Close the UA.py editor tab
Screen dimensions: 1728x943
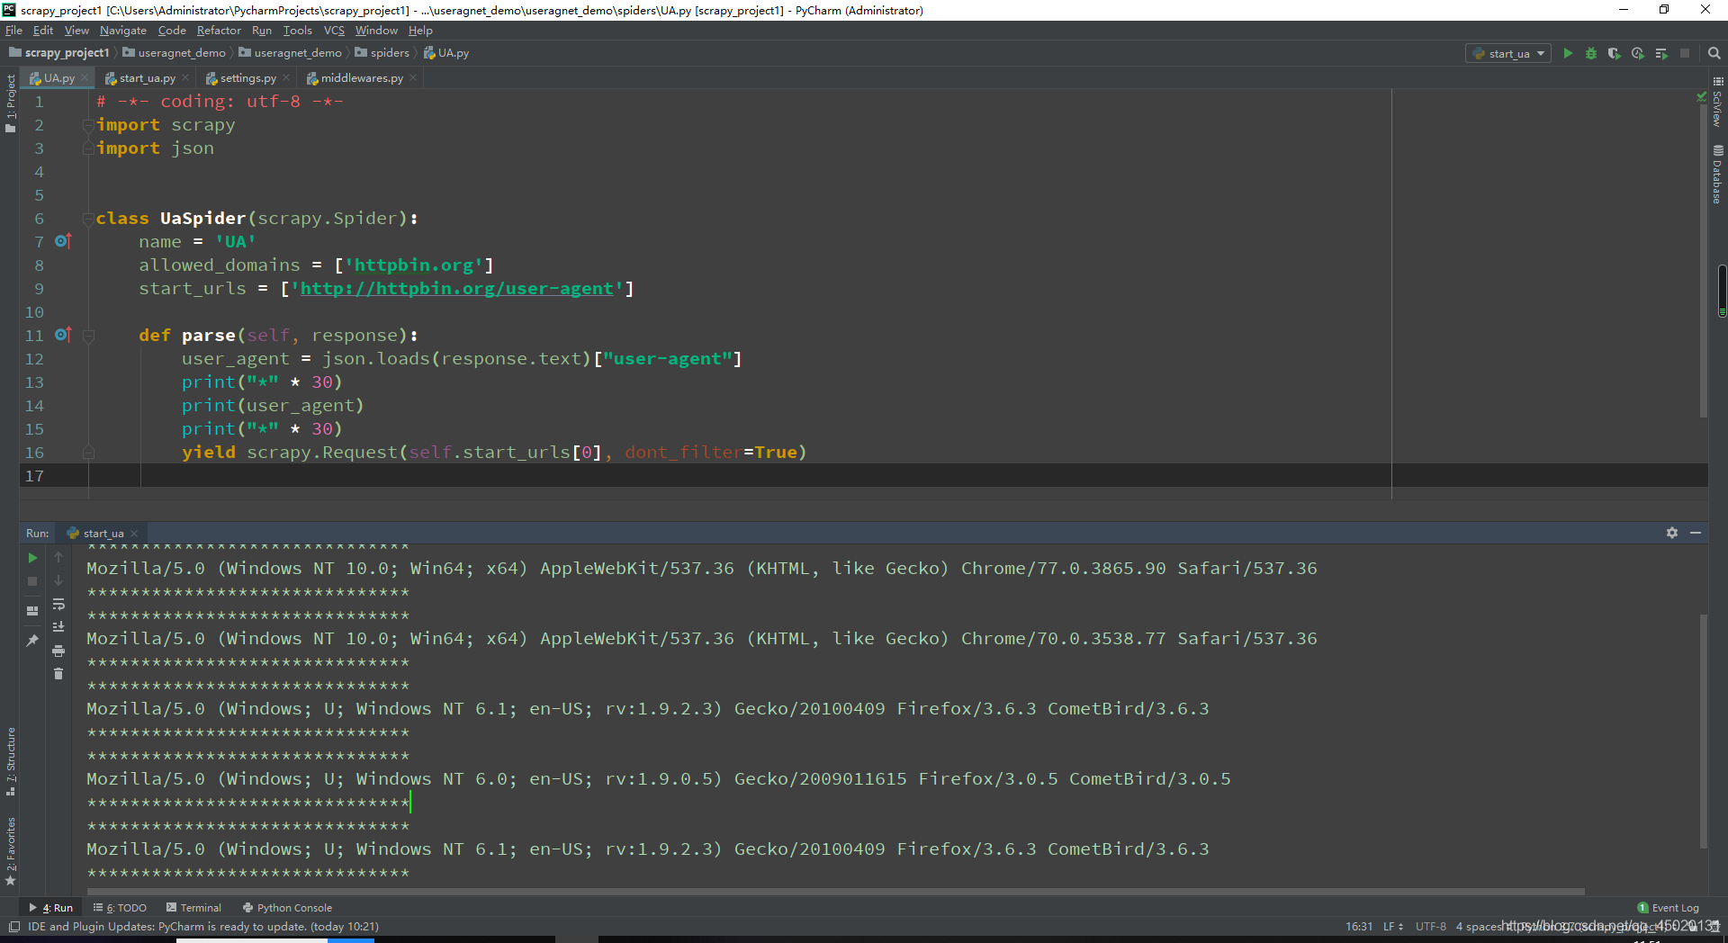pyautogui.click(x=85, y=78)
